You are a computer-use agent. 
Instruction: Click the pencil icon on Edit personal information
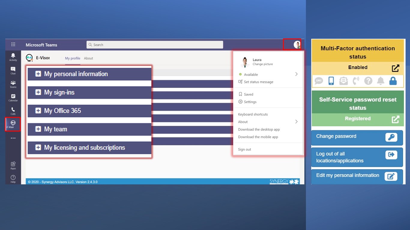pos(391,176)
